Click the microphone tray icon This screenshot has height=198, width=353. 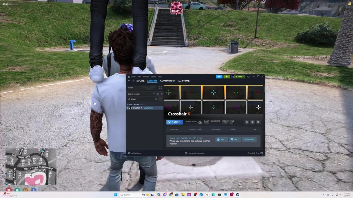point(332,195)
